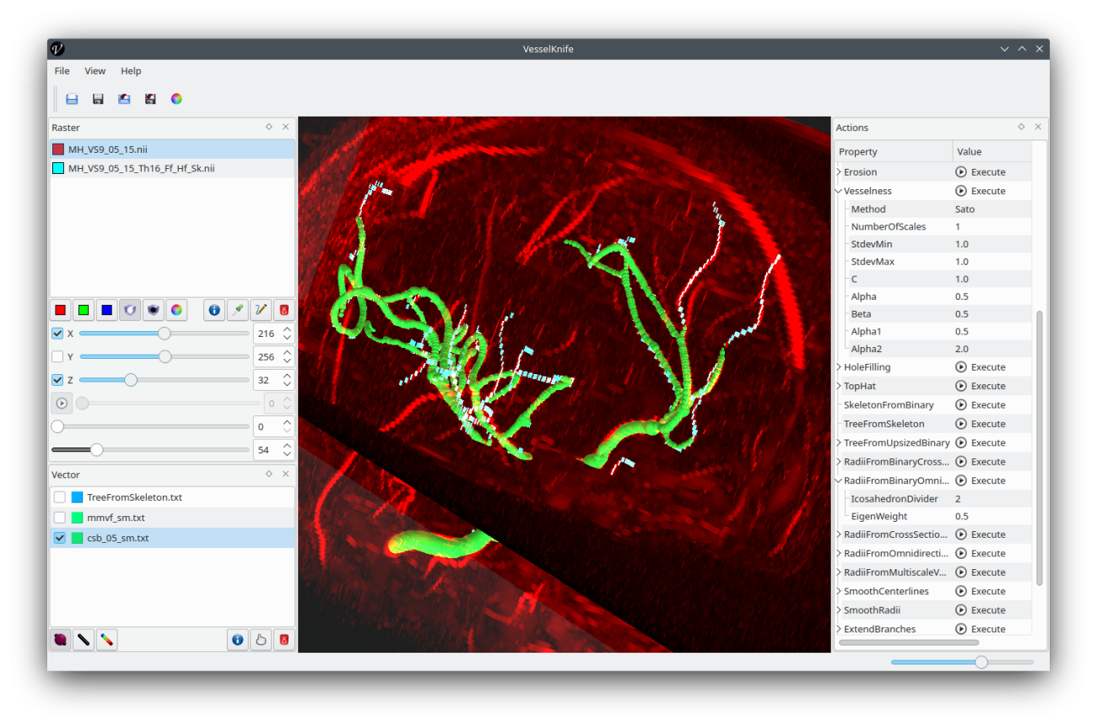Image resolution: width=1097 pixels, height=727 pixels.
Task: Expand the HoleFilling property row
Action: coord(839,367)
